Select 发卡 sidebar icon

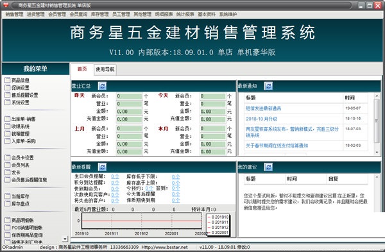click(8, 172)
